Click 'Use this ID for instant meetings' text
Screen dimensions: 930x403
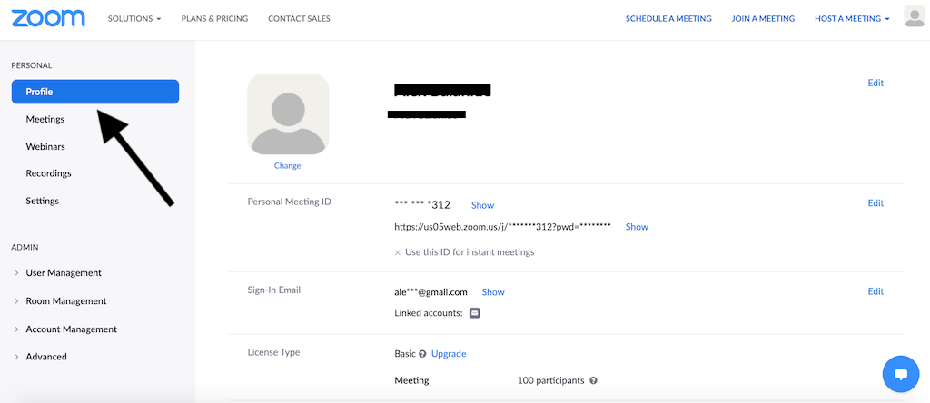pyautogui.click(x=470, y=252)
